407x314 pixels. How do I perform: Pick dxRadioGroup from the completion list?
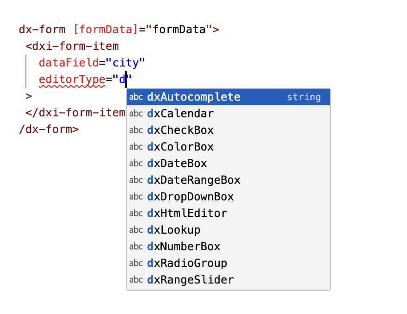(x=185, y=263)
